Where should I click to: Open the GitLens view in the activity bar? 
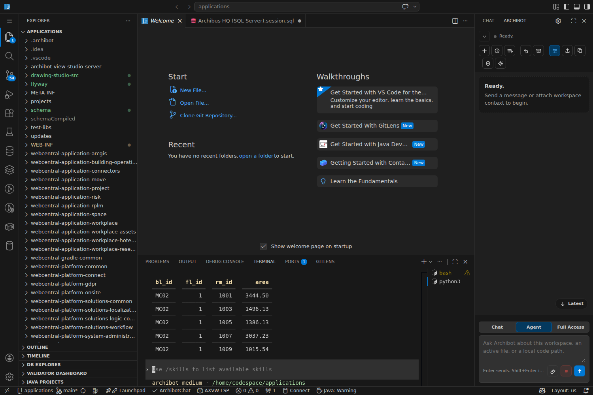pyautogui.click(x=9, y=189)
